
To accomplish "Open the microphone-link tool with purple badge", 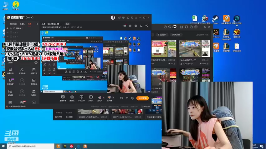I will tap(10, 81).
